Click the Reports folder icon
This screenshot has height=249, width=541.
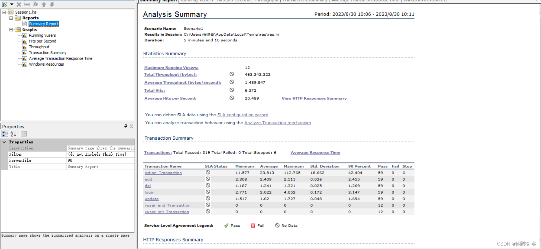point(18,18)
